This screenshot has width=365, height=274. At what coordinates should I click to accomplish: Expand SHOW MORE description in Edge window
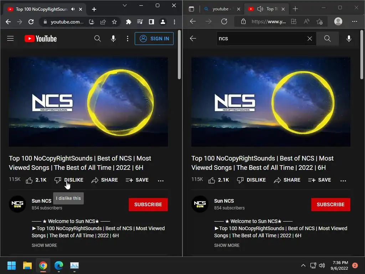point(227,245)
